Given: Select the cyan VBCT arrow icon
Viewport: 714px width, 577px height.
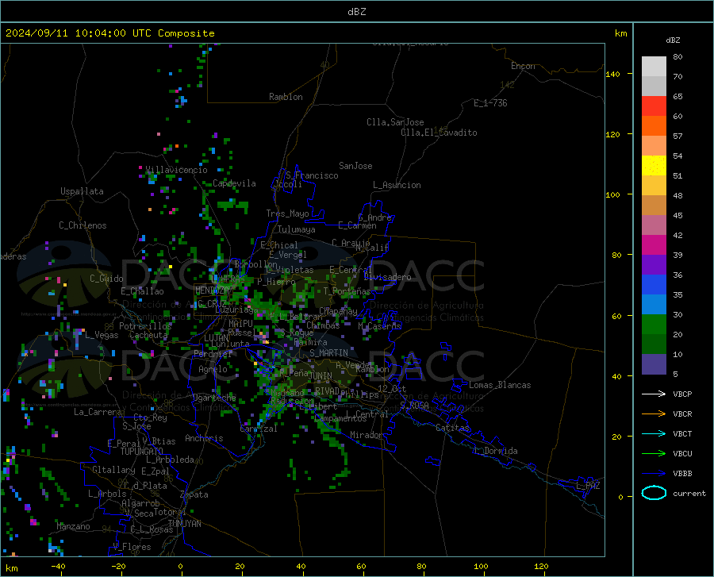Looking at the screenshot, I should [x=654, y=433].
